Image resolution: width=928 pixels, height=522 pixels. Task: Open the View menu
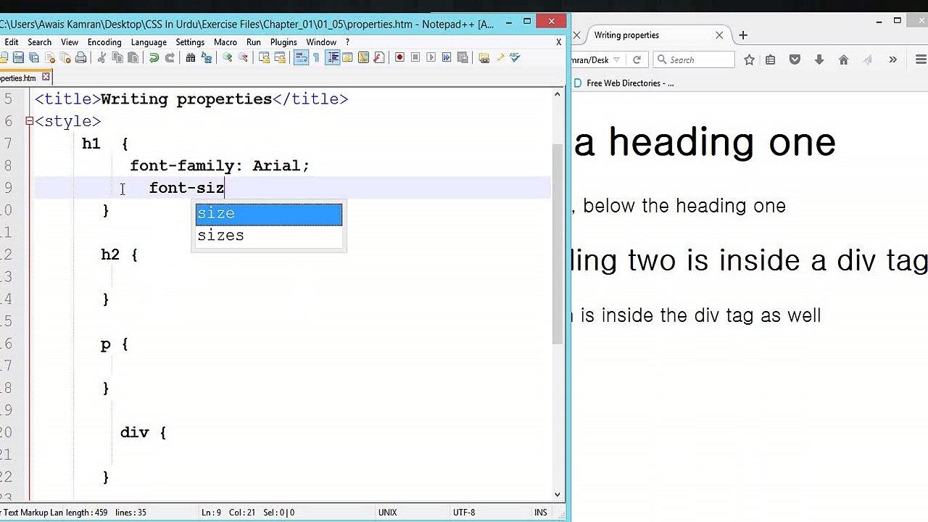[70, 42]
